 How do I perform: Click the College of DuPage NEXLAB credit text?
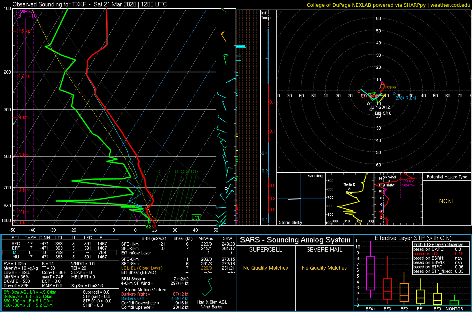388,5
